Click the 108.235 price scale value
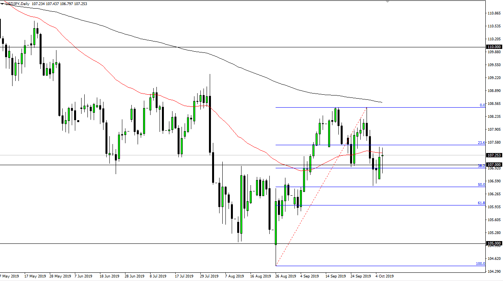Image resolution: width=503 pixels, height=281 pixels. coord(495,117)
